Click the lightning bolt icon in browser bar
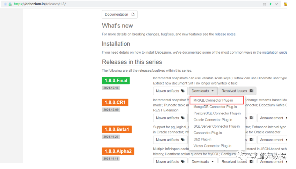296x169 pixels. pos(270,4)
